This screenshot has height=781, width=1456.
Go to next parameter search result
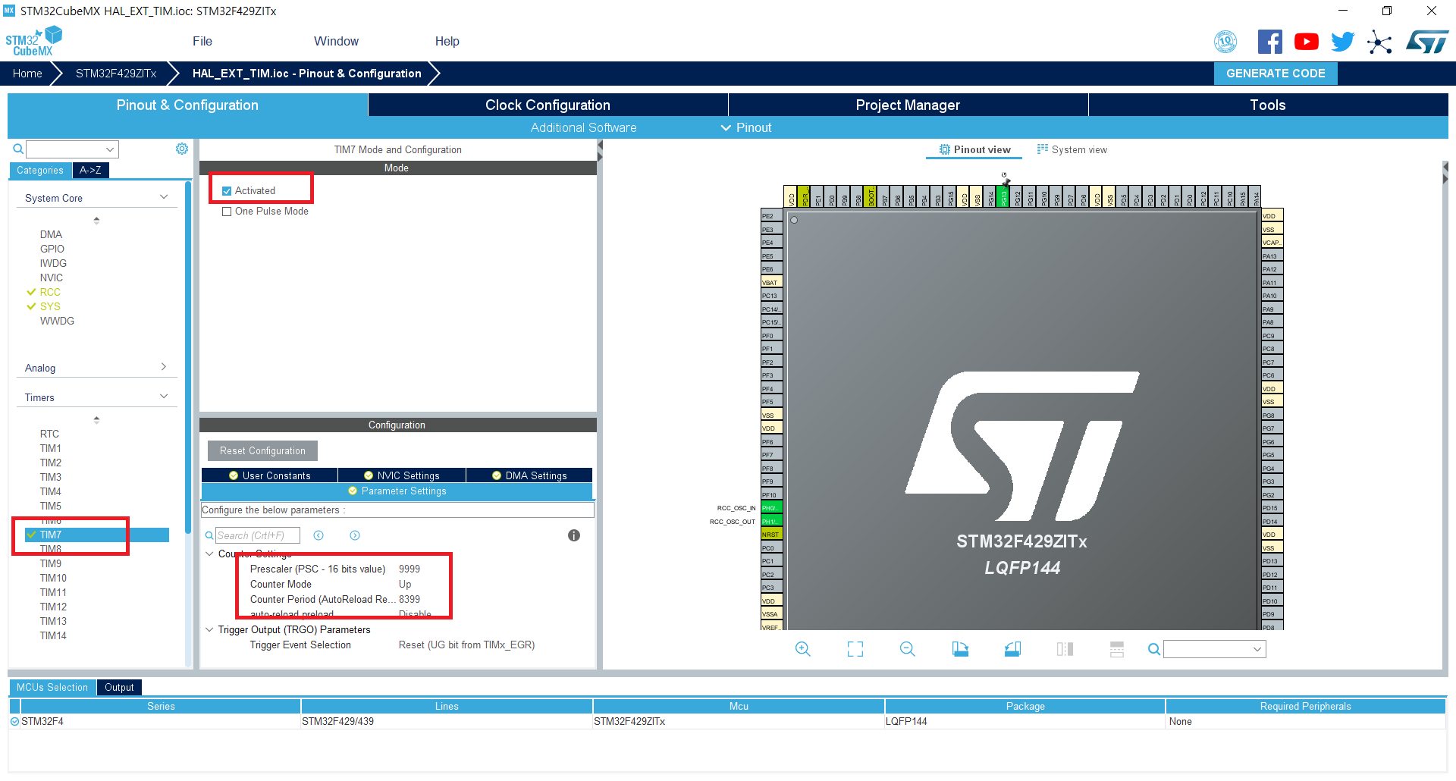[x=355, y=535]
